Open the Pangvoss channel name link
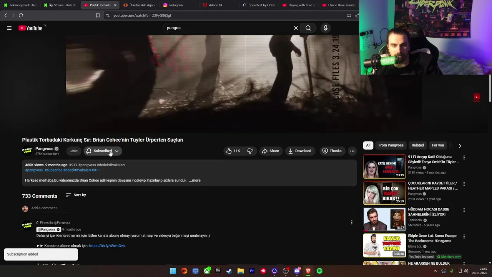This screenshot has height=277, width=492. [x=44, y=149]
